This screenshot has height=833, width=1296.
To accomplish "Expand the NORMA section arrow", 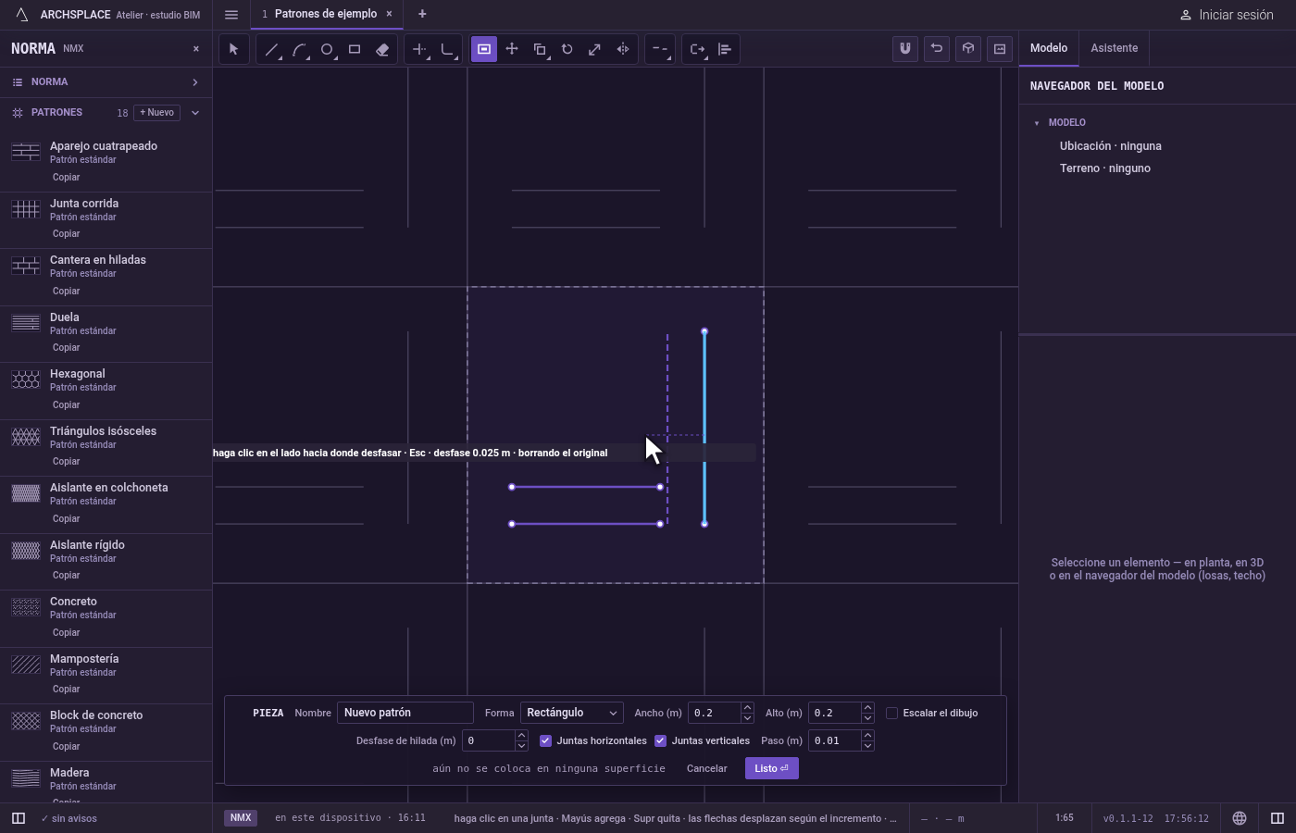I will 195,82.
